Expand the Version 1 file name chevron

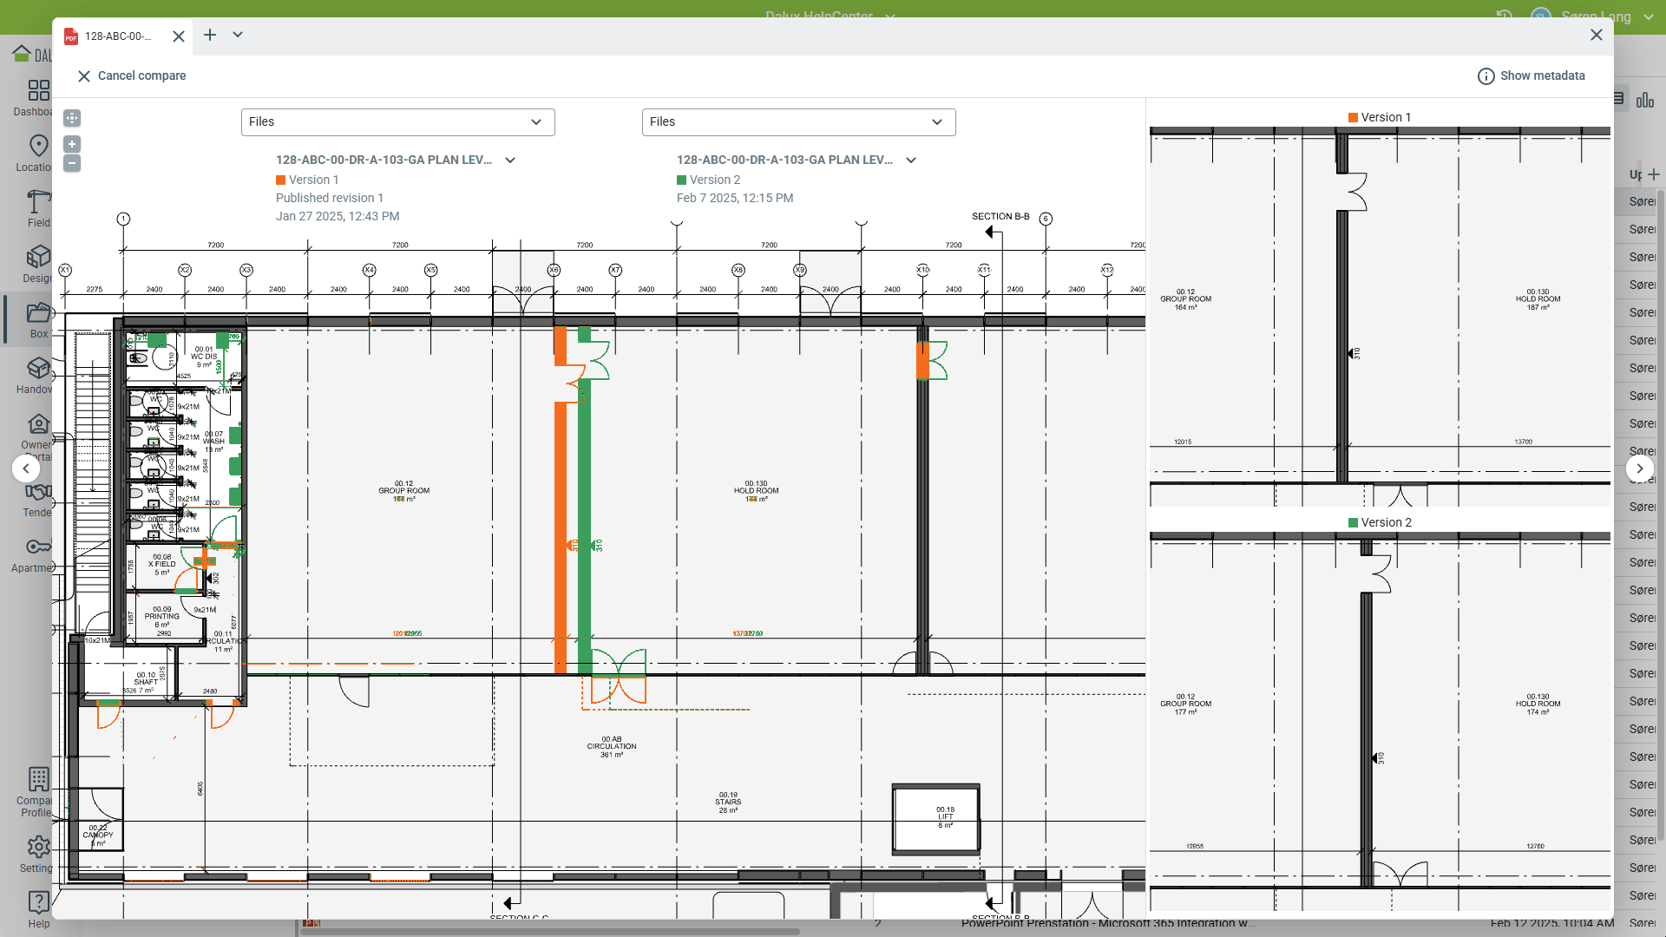[510, 161]
